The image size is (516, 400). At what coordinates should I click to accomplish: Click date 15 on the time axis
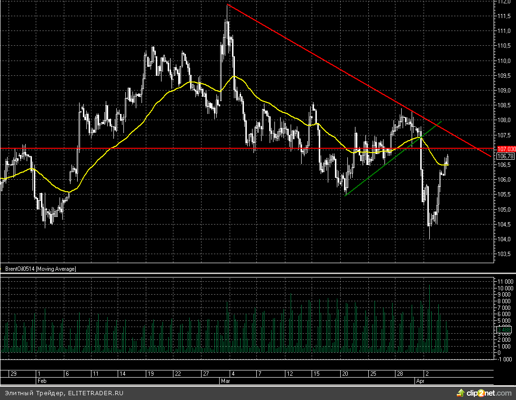pyautogui.click(x=314, y=374)
